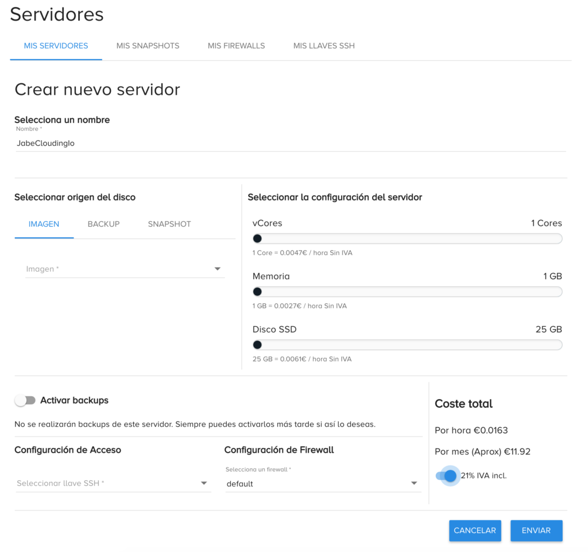Click the firewall dropdown arrow

click(x=414, y=484)
